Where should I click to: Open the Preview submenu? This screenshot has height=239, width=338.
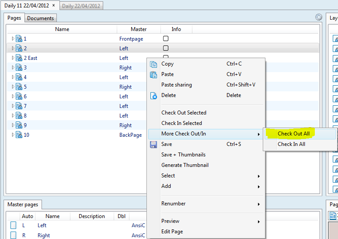[206, 221]
